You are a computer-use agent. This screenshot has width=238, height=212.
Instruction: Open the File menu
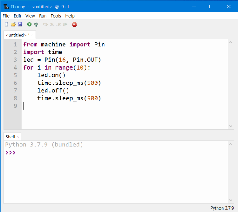(6, 16)
